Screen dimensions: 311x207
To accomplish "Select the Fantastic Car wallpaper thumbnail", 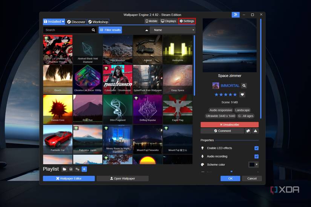I will click(x=58, y=139).
